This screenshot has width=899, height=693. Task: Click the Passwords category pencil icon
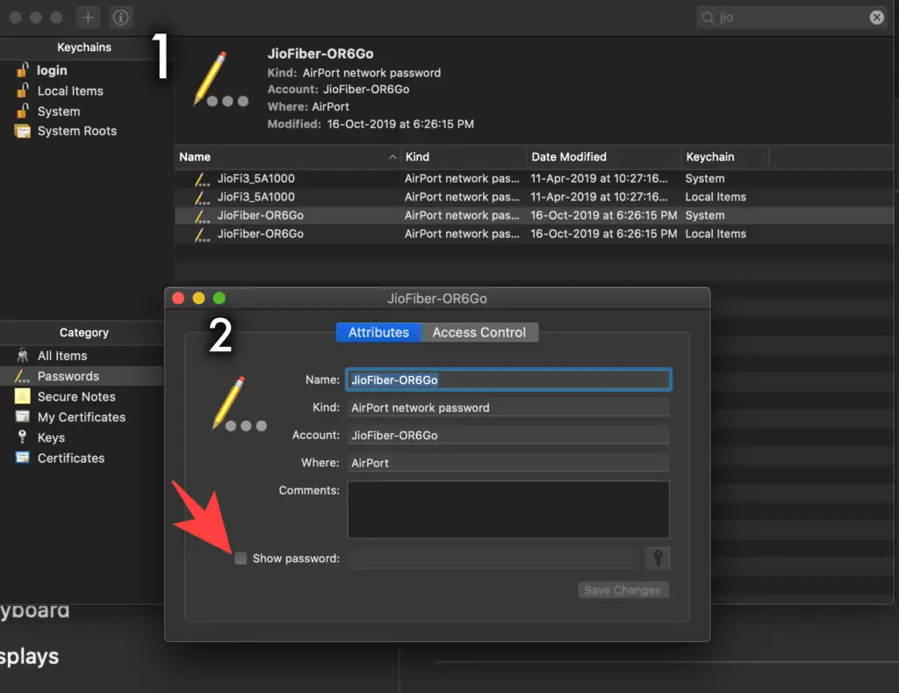tap(22, 376)
